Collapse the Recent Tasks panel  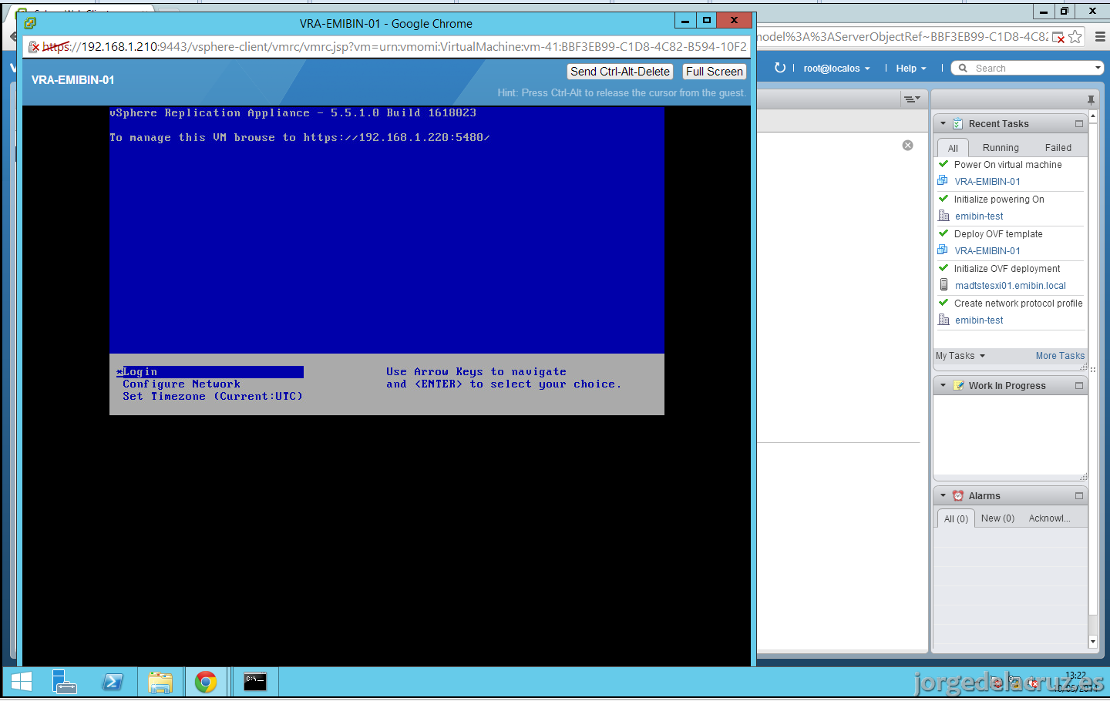[943, 123]
